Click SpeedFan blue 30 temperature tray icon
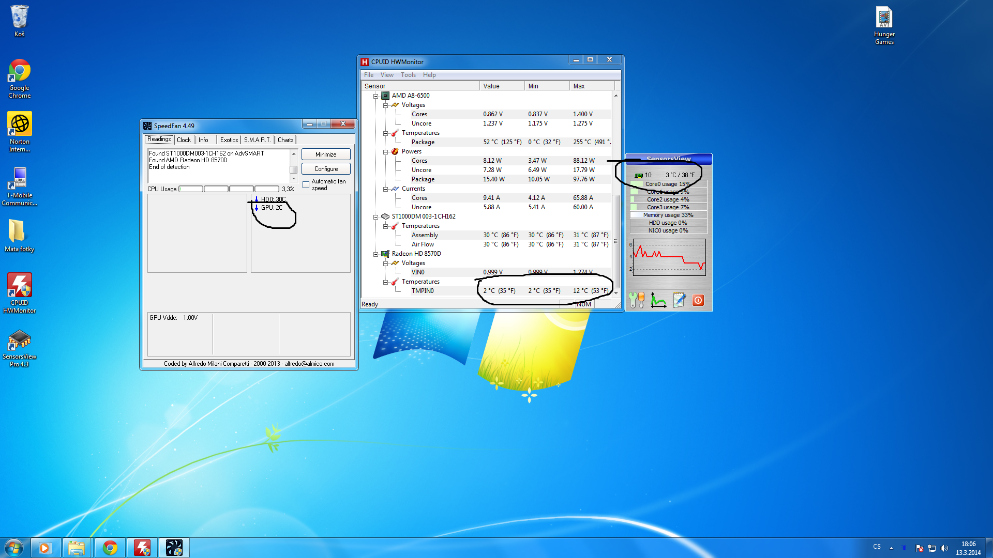The width and height of the screenshot is (993, 558). (x=904, y=548)
